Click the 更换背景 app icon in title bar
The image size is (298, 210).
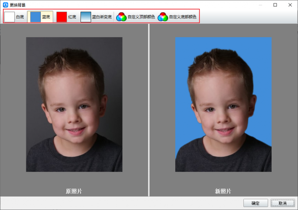5,4
